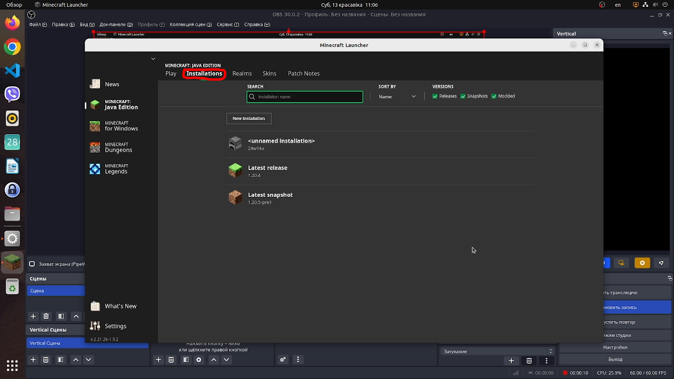Open OBS Док-панели menu

(x=116, y=24)
